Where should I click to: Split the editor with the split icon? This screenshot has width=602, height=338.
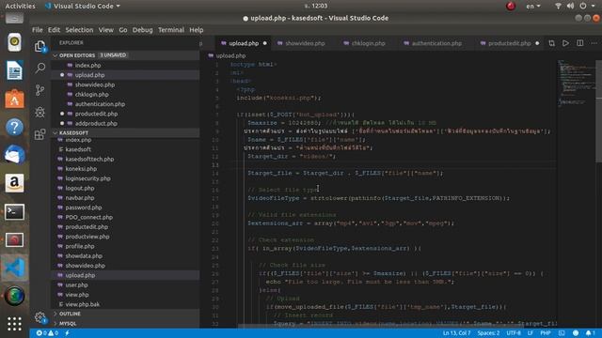tap(579, 43)
